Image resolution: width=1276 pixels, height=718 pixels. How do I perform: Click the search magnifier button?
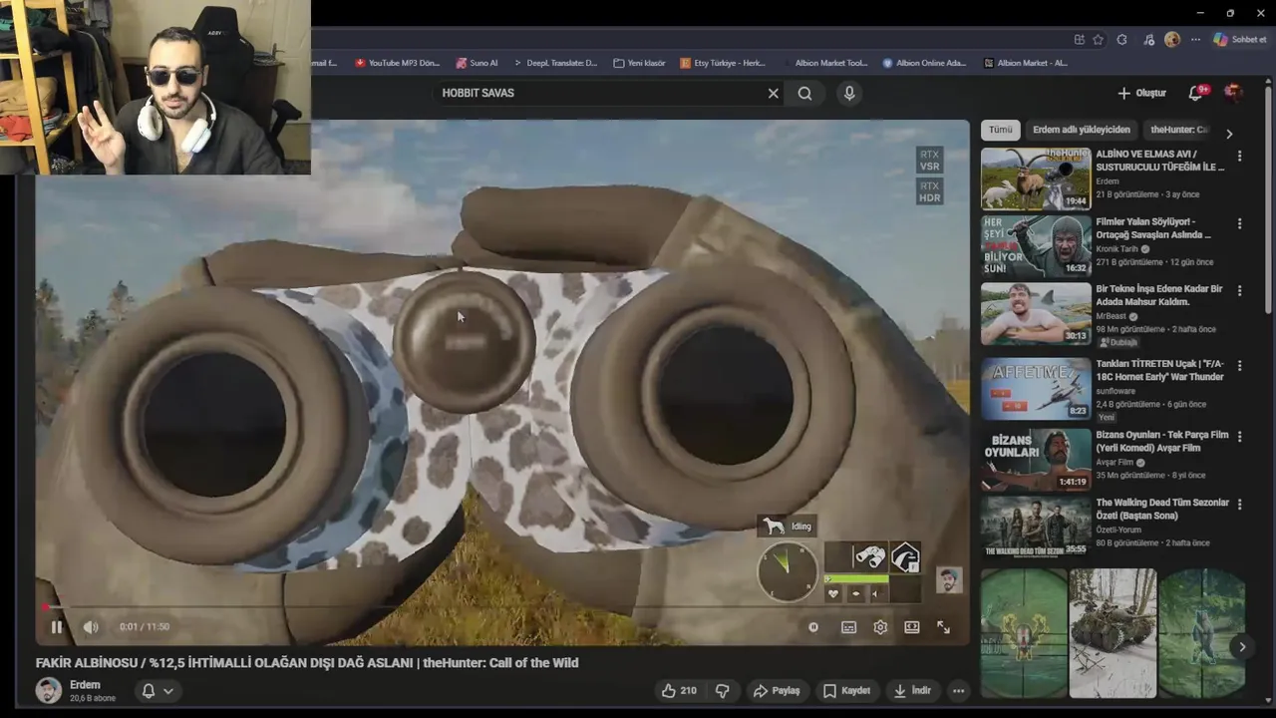point(804,93)
